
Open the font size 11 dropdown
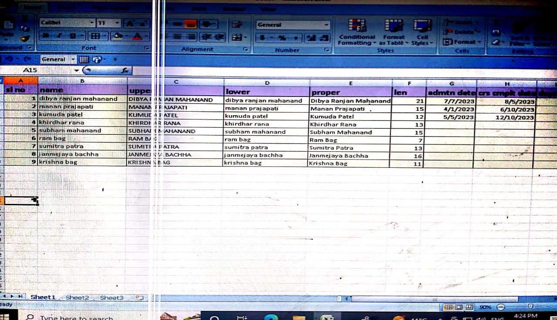[117, 23]
